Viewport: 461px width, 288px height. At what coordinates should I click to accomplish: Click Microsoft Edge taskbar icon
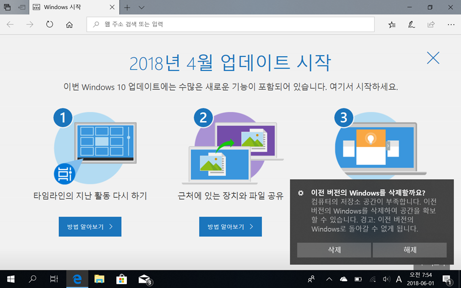77,279
